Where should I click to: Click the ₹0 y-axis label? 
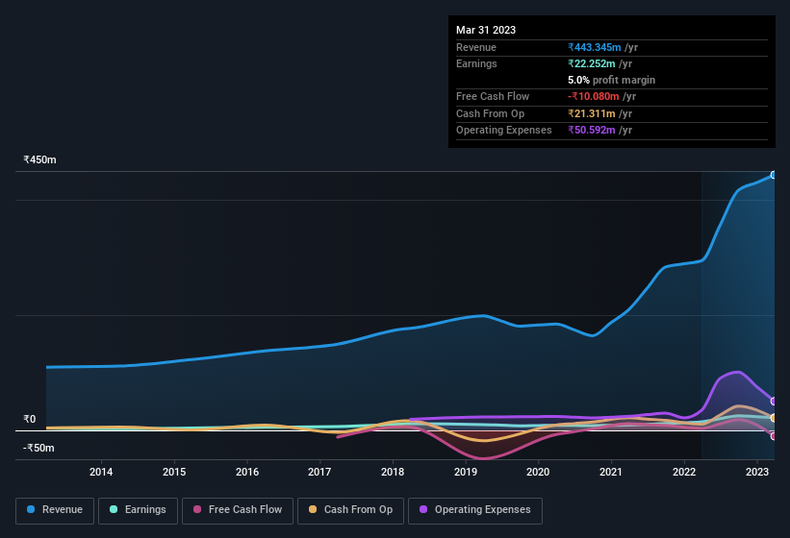[29, 419]
